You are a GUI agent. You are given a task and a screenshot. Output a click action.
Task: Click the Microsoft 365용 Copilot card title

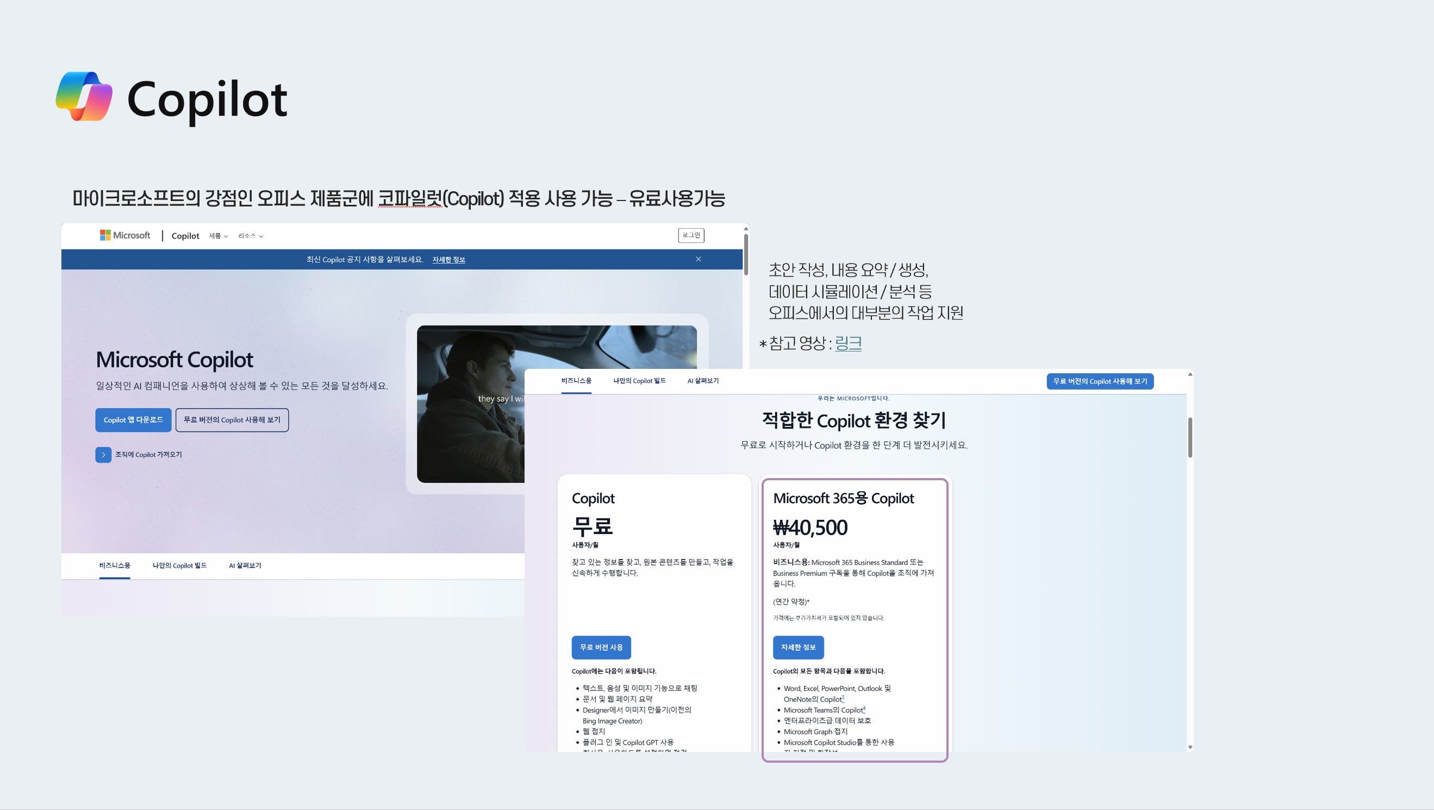(x=843, y=499)
